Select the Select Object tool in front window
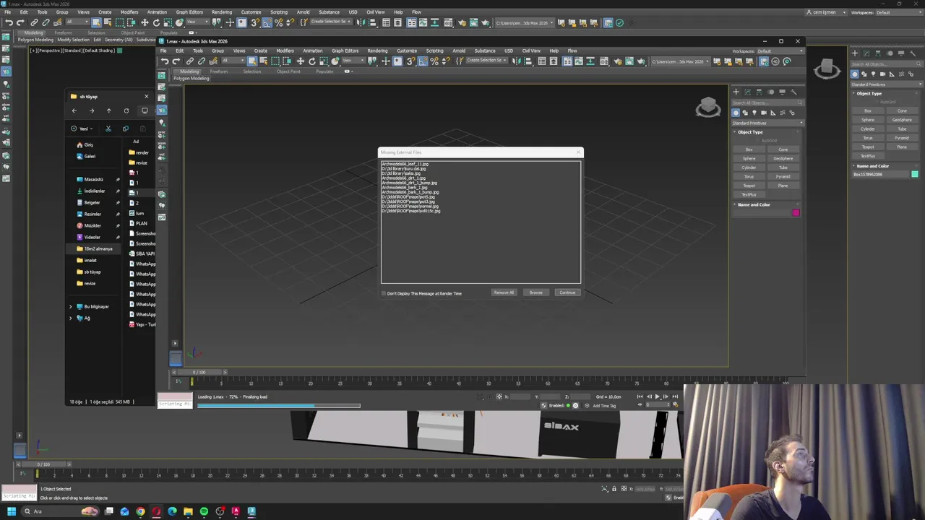Image resolution: width=925 pixels, height=520 pixels. [252, 61]
